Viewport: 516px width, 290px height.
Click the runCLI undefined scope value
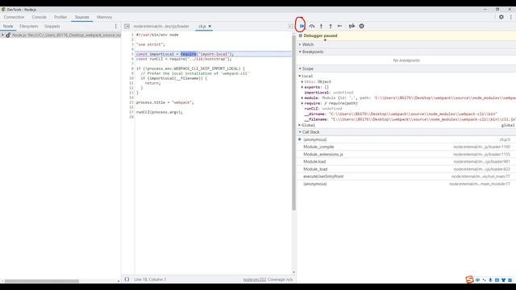click(x=332, y=108)
